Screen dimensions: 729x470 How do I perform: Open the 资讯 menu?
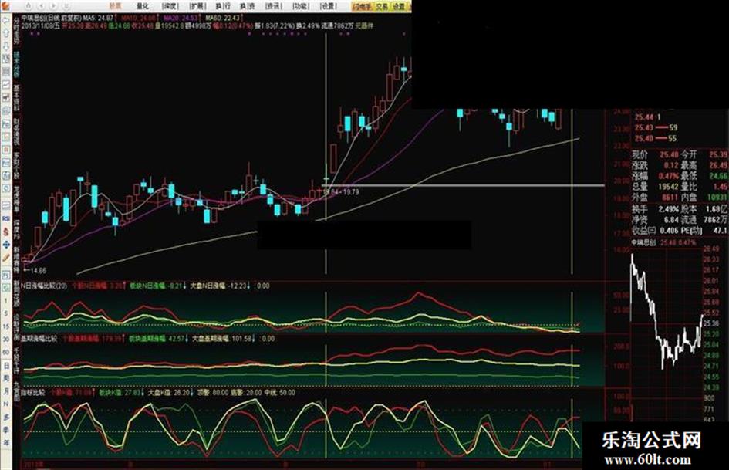click(x=273, y=6)
